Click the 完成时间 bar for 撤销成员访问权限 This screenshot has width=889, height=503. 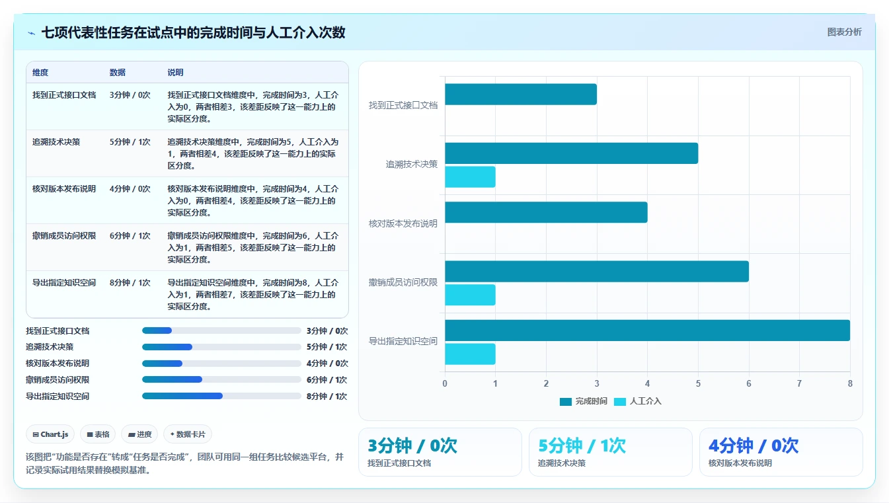(x=597, y=272)
